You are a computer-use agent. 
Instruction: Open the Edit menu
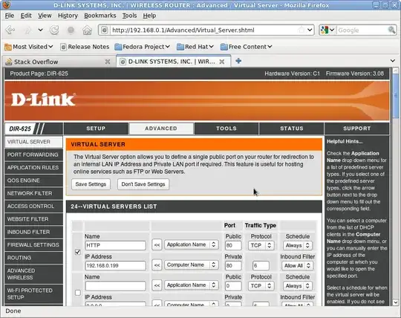[x=26, y=16]
